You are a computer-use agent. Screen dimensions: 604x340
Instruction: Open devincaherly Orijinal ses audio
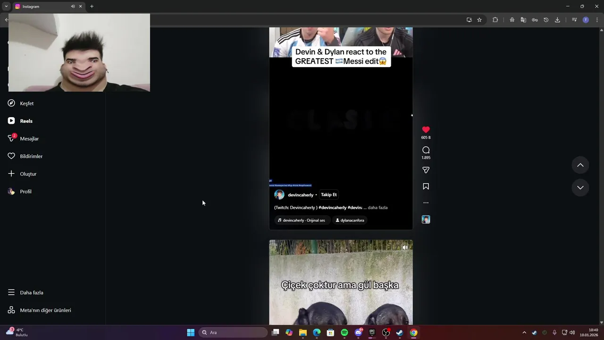click(x=302, y=220)
